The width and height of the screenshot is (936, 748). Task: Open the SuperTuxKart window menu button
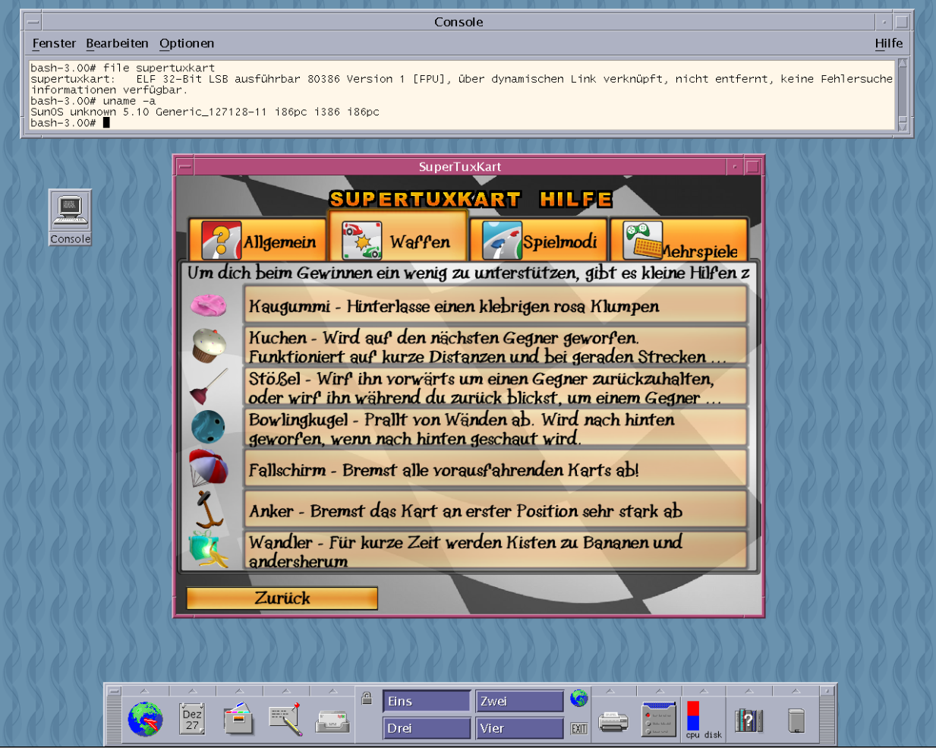(185, 166)
